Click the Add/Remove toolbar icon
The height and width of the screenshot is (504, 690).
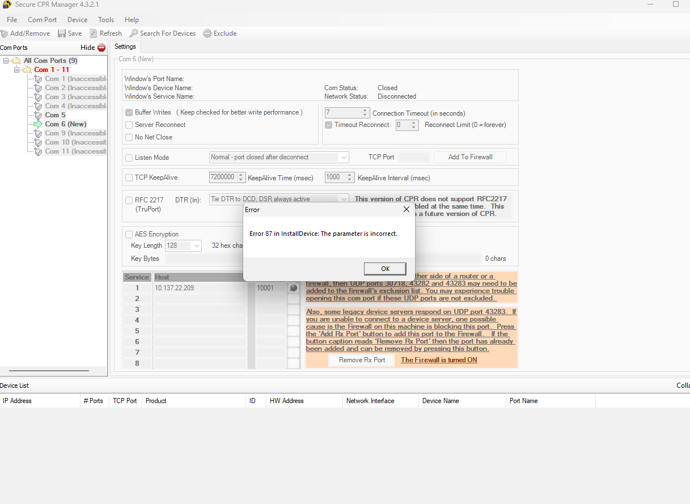pos(5,33)
